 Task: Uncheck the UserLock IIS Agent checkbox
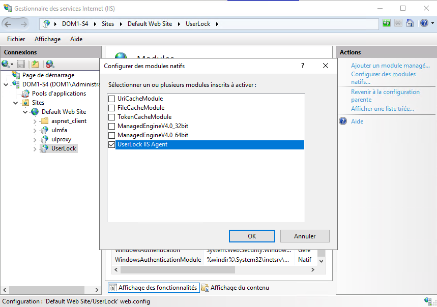(111, 144)
